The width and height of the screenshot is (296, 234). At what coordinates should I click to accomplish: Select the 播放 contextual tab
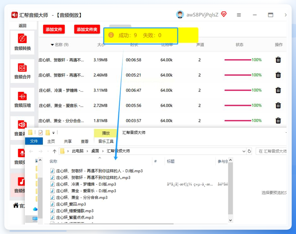coord(106,133)
